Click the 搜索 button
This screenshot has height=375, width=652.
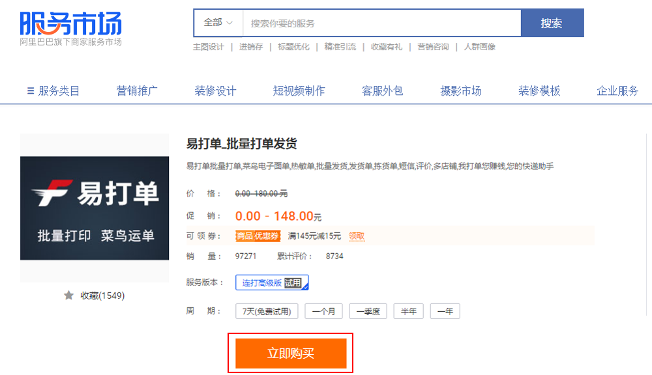[x=552, y=23]
